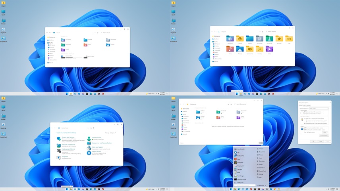Image resolution: width=340 pixels, height=191 pixels.
Task: Open the large 3D Objects folder in user folder window
Action: pos(230,38)
